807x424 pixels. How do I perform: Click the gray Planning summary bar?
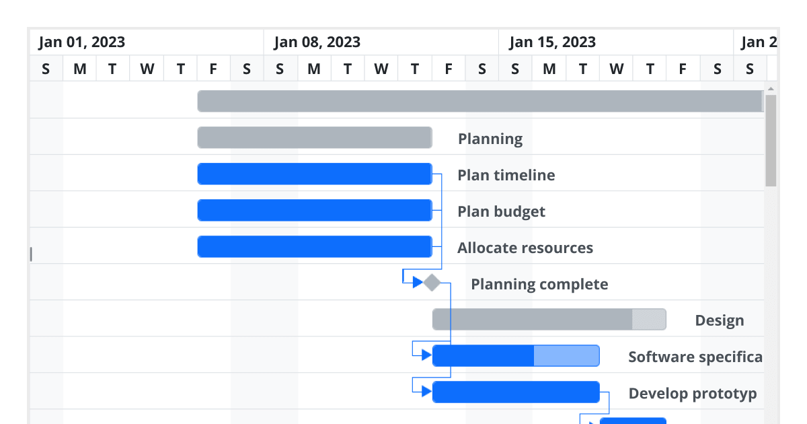point(314,137)
